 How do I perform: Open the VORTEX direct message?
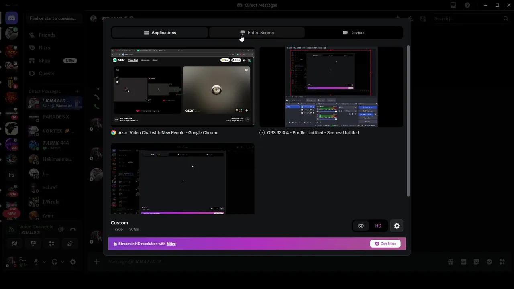[x=54, y=131]
